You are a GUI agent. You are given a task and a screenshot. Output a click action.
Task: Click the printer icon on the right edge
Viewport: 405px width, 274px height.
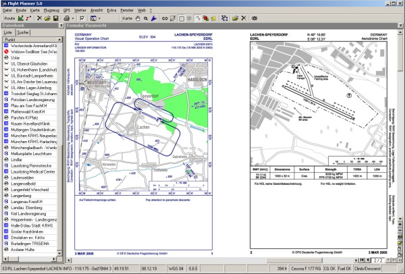point(400,237)
